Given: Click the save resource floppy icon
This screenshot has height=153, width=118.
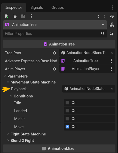Looking at the screenshot, I should (23, 16).
